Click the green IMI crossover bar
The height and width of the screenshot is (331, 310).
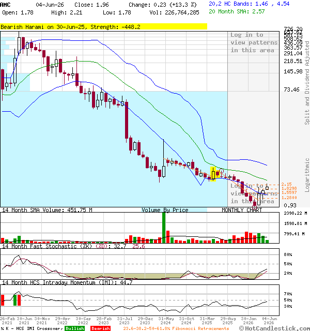coord(15,300)
